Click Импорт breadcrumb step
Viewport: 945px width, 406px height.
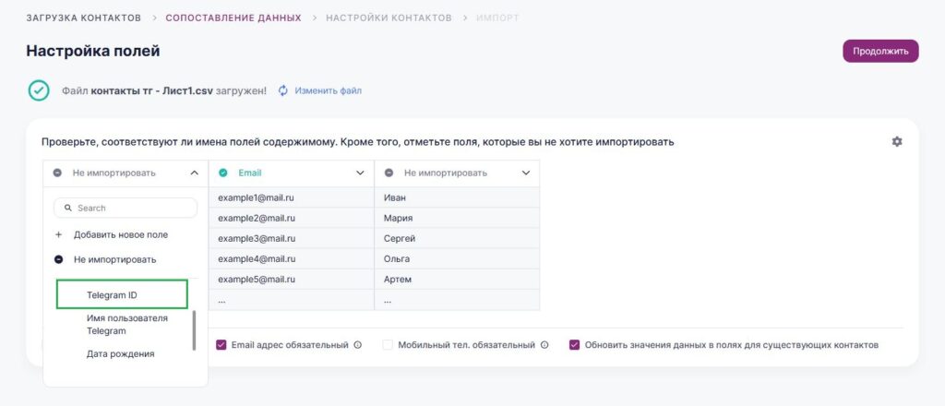(x=497, y=18)
